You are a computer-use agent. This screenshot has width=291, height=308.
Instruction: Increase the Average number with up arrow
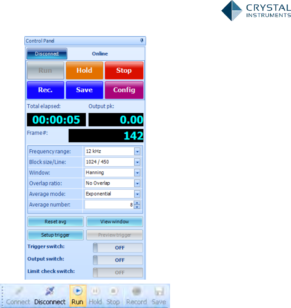137,203
